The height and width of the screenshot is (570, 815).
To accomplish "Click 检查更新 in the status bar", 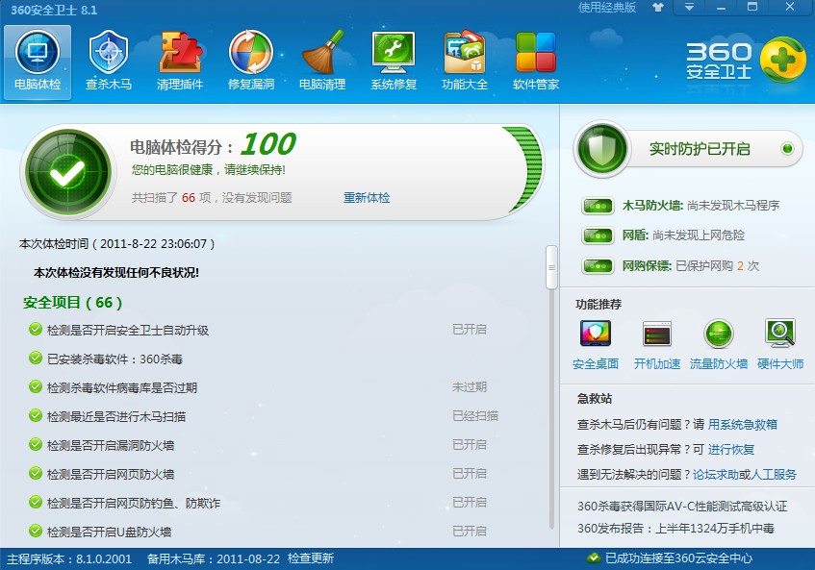I will point(311,558).
